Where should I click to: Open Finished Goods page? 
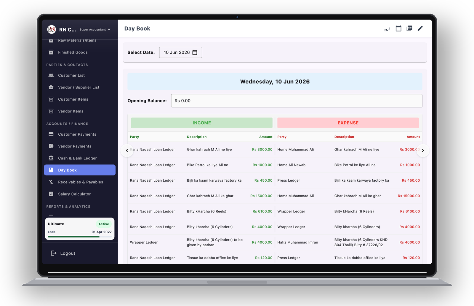80,52
